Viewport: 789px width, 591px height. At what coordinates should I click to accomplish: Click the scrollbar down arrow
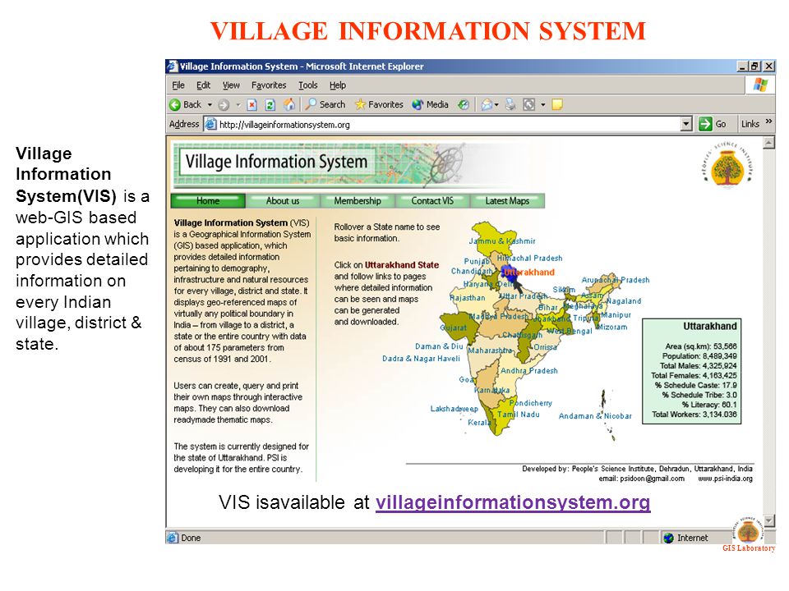(x=768, y=520)
